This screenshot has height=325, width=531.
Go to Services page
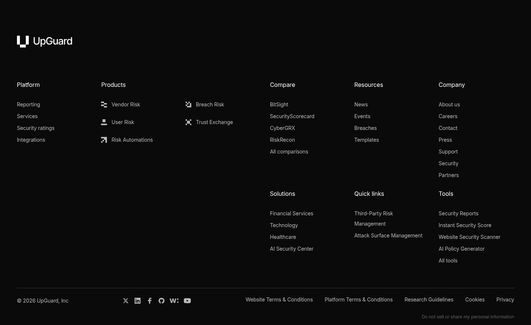(x=27, y=116)
